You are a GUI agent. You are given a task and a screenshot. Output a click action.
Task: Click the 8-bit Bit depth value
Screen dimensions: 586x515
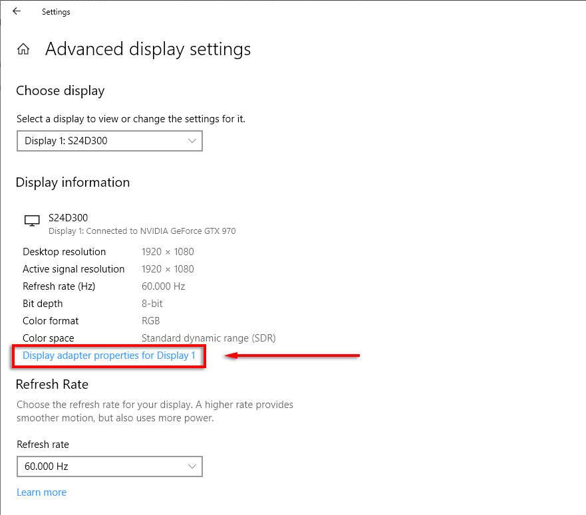point(152,304)
